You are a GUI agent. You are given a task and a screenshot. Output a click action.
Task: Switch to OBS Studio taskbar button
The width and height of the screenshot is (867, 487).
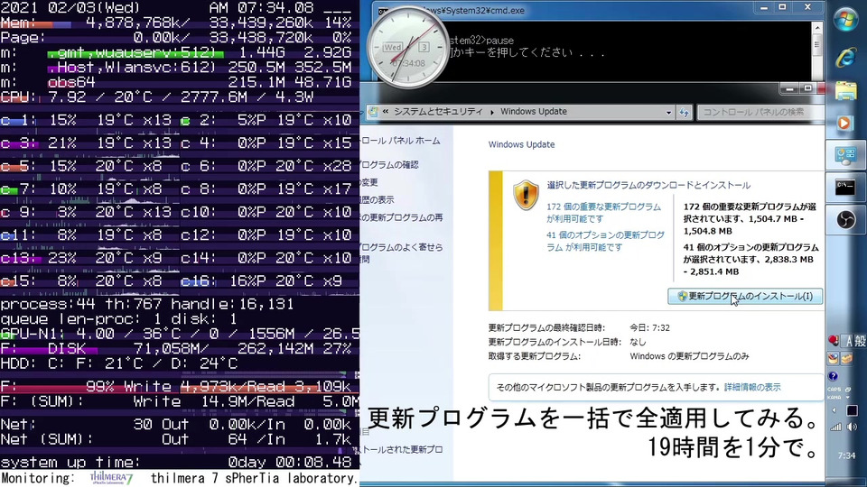(x=845, y=220)
